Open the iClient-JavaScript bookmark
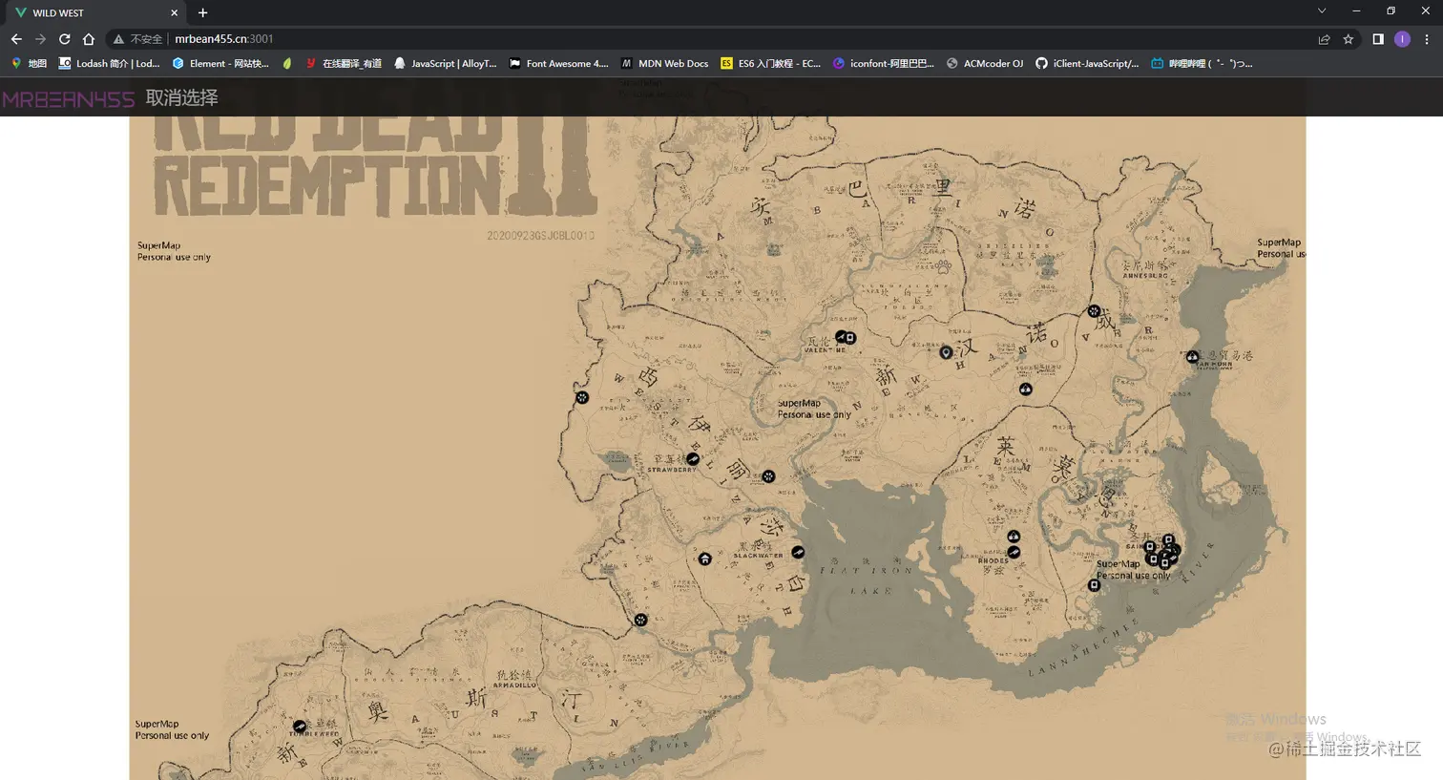The image size is (1443, 780). (1087, 63)
